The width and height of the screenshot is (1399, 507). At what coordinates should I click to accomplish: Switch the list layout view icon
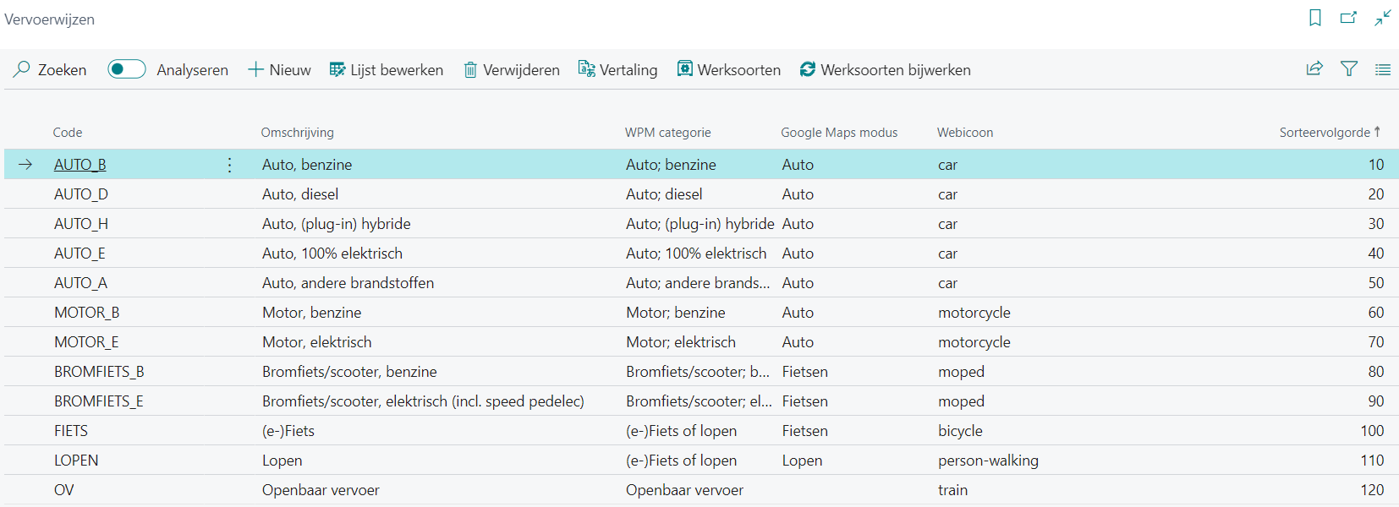coord(1383,69)
